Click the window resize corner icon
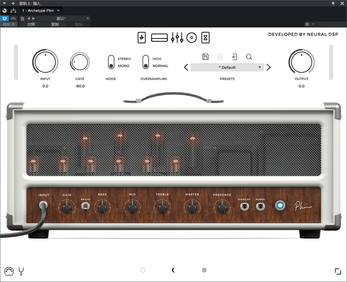The height and width of the screenshot is (282, 347). pyautogui.click(x=338, y=271)
